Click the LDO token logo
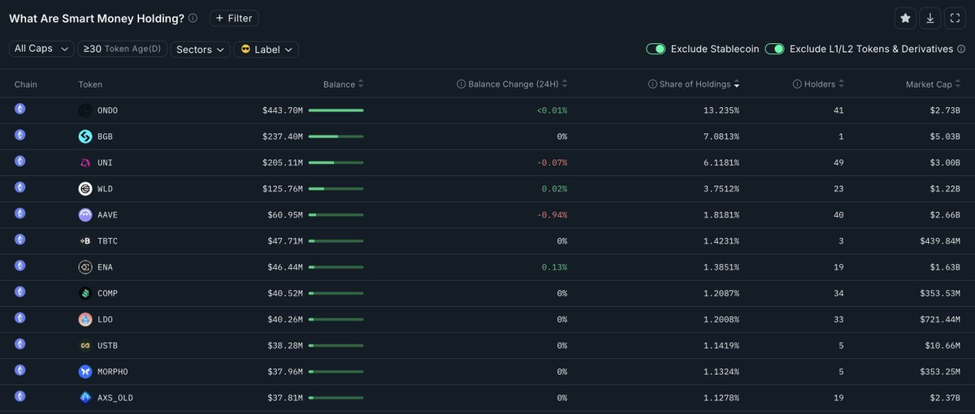This screenshot has width=975, height=414. click(x=85, y=319)
